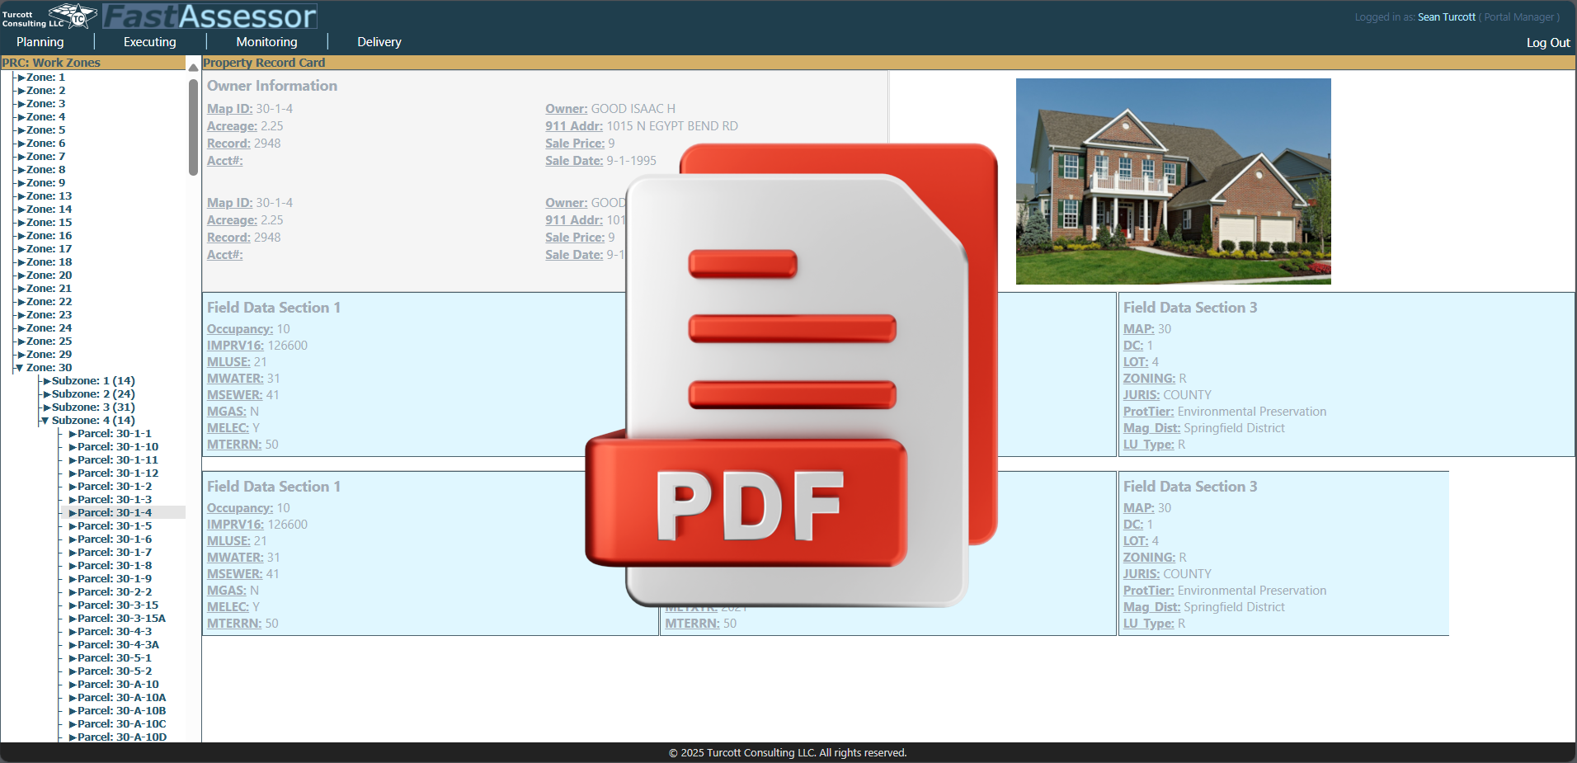Click the FastAssessor header logo
Viewport: 1577px width, 763px height.
(x=210, y=15)
